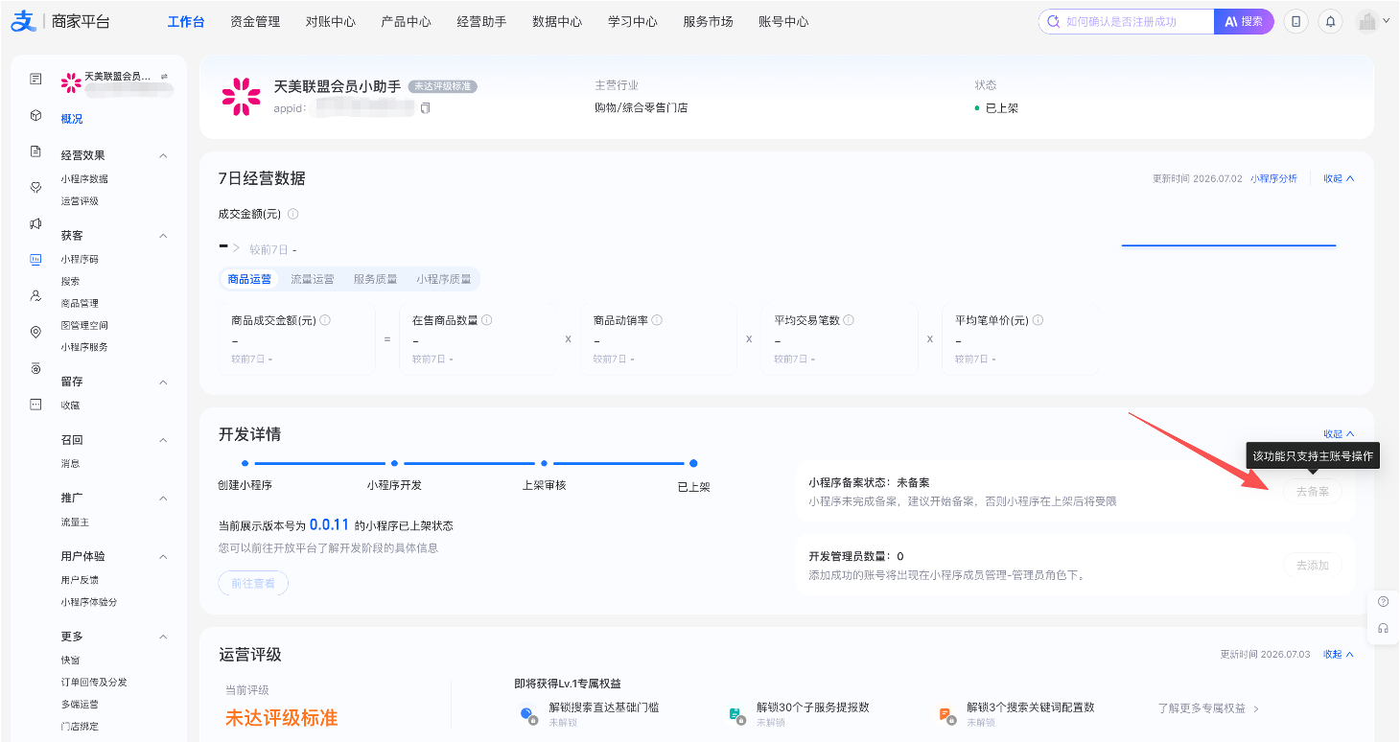Image resolution: width=1400 pixels, height=742 pixels.
Task: Switch mini program via swap icon
Action: click(164, 76)
